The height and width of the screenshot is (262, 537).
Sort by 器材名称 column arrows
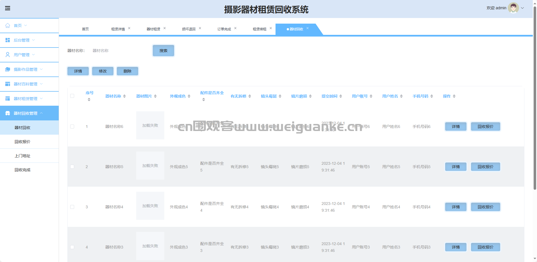124,96
